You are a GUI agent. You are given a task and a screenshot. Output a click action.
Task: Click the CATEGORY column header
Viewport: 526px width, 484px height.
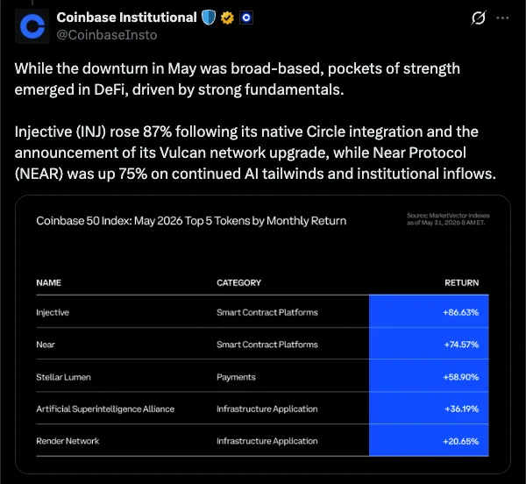click(x=238, y=282)
